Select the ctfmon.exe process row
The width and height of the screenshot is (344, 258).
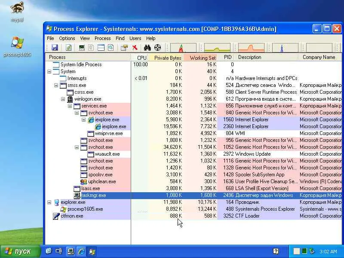coord(193,216)
